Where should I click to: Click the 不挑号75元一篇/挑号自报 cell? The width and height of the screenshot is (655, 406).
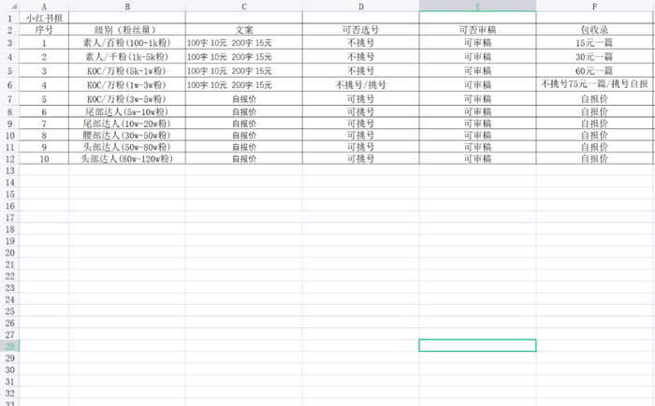tap(594, 85)
